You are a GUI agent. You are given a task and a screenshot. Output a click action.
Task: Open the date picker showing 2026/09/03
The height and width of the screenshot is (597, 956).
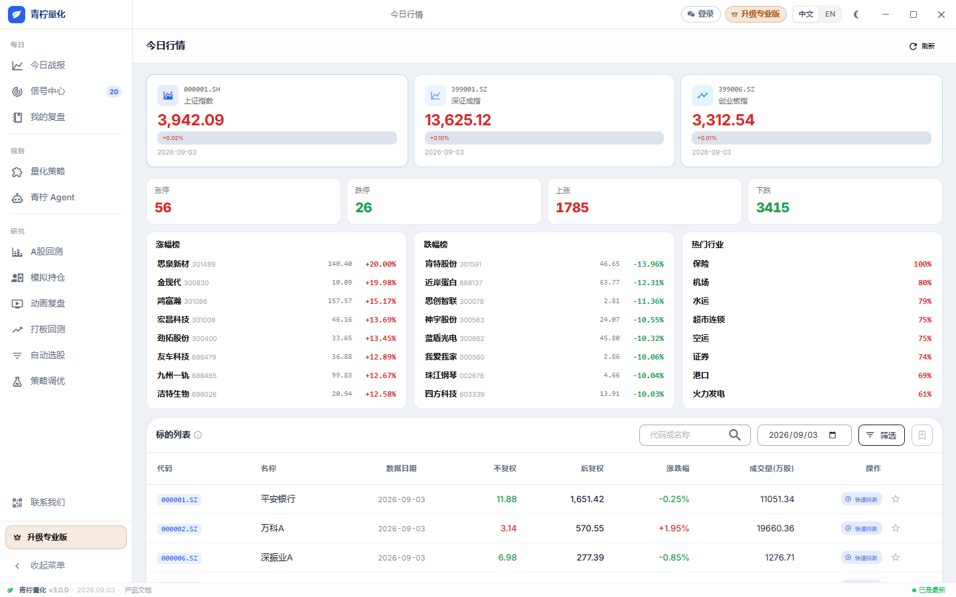(804, 435)
